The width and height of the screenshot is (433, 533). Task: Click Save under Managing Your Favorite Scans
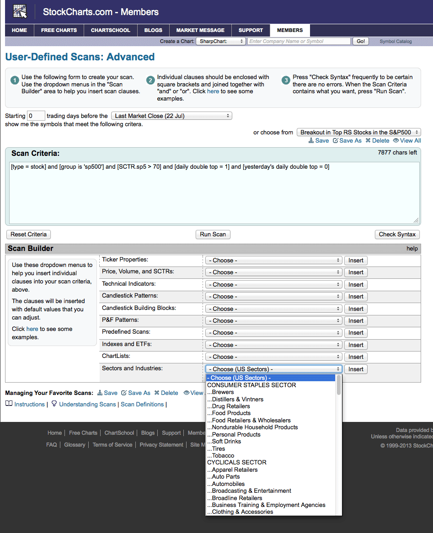click(x=107, y=393)
